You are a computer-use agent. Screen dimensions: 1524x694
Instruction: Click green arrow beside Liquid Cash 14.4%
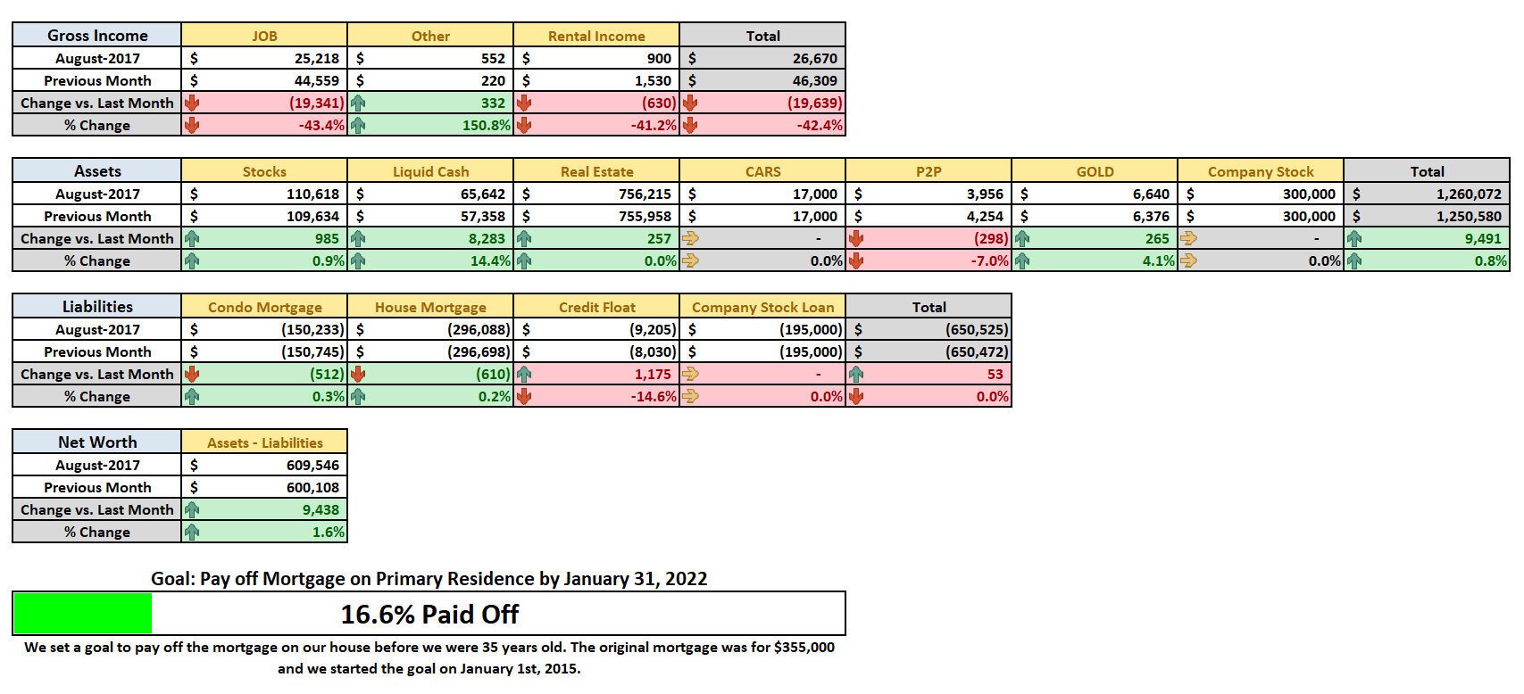[358, 261]
